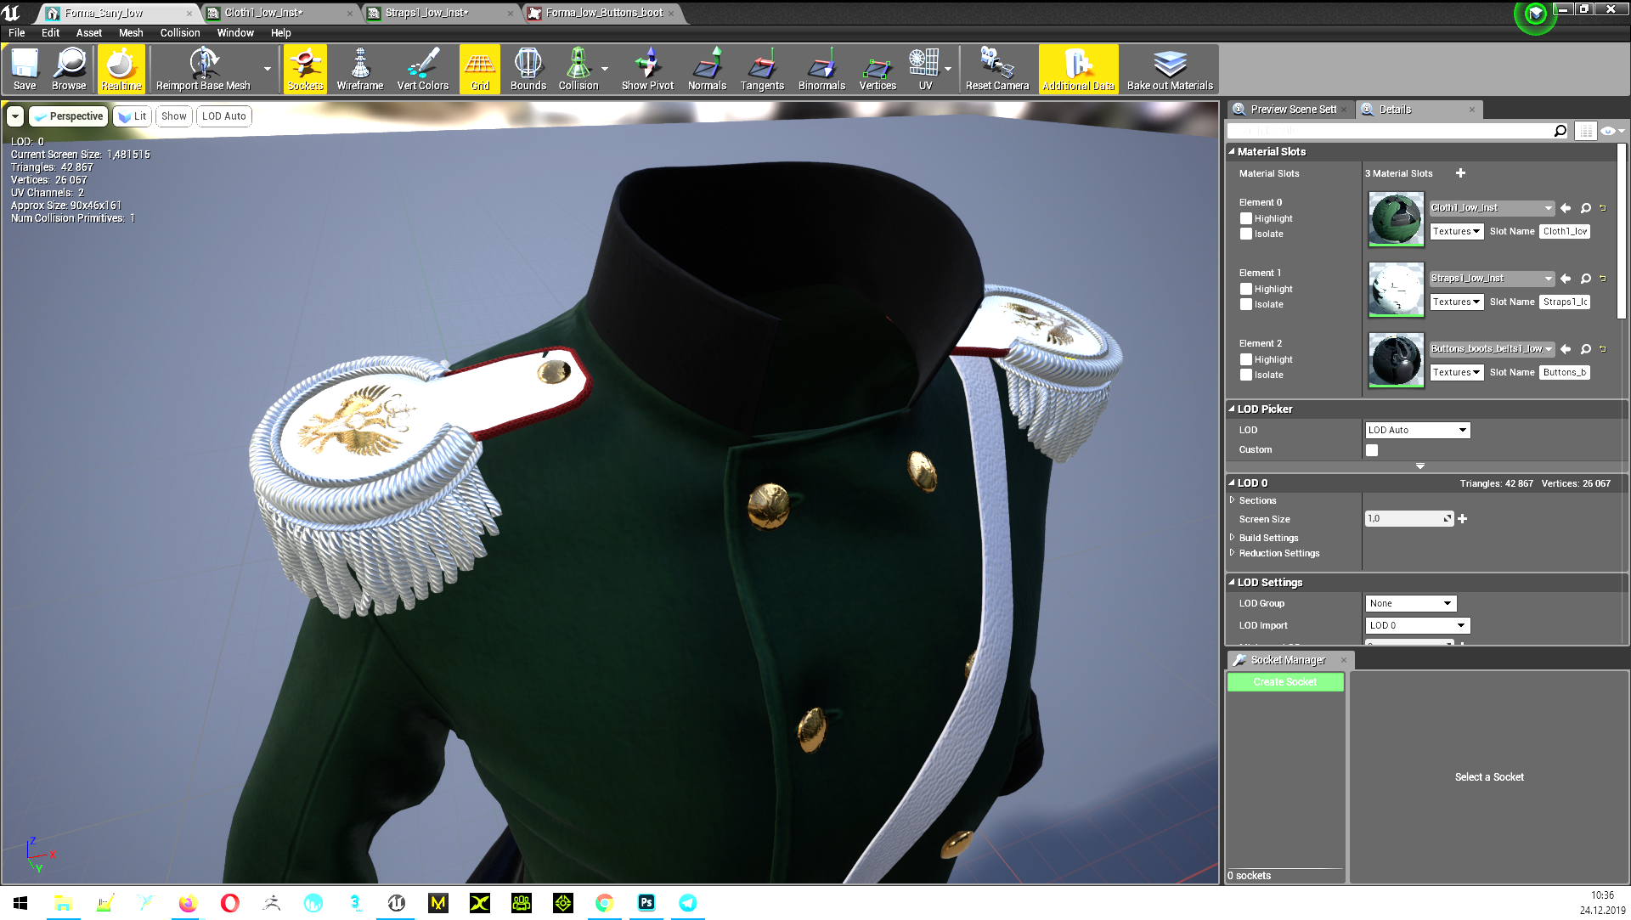Expand Reduction Settings section
Image resolution: width=1631 pixels, height=920 pixels.
(x=1233, y=553)
